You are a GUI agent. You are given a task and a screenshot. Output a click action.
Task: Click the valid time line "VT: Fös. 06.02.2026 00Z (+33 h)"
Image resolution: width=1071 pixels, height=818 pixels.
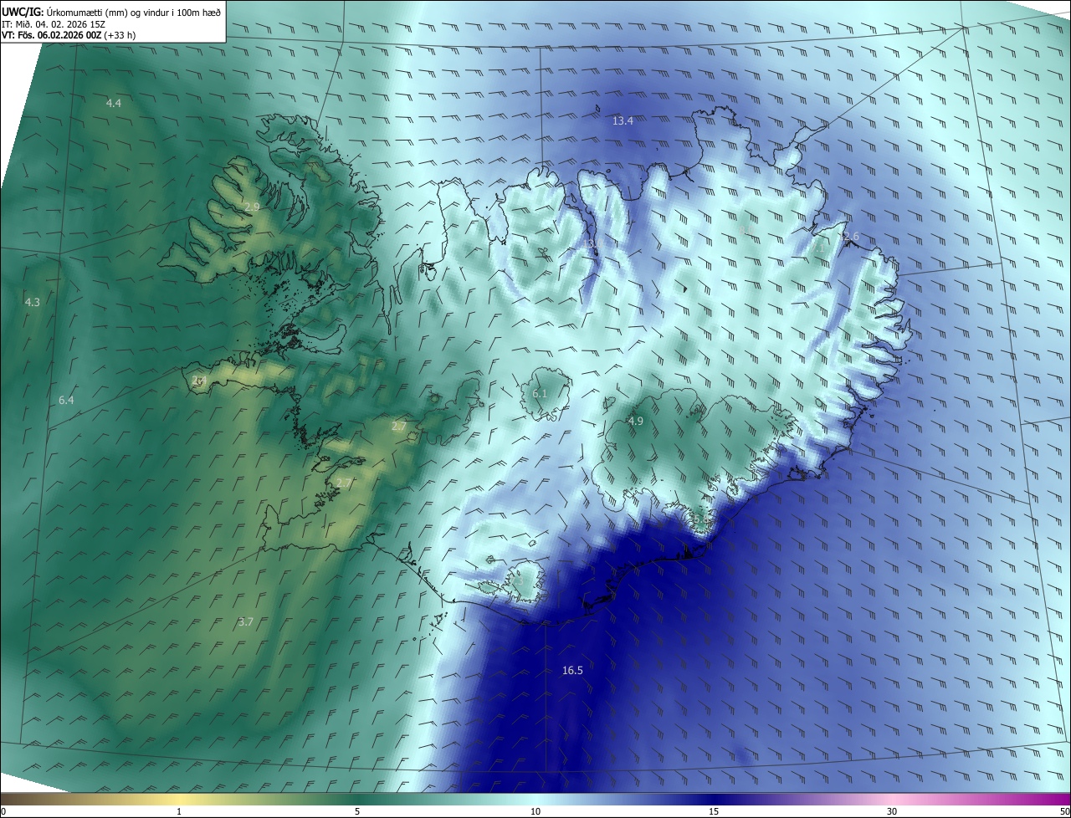click(x=69, y=35)
